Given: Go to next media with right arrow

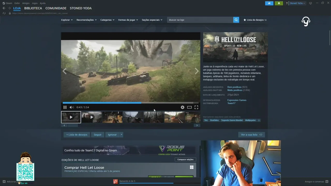Looking at the screenshot, I should point(197,71).
